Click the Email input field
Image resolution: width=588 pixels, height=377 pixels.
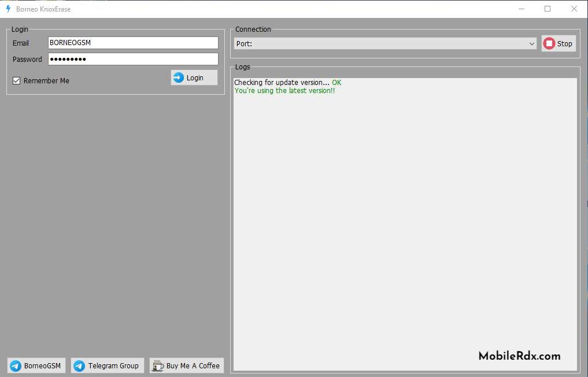pos(133,43)
